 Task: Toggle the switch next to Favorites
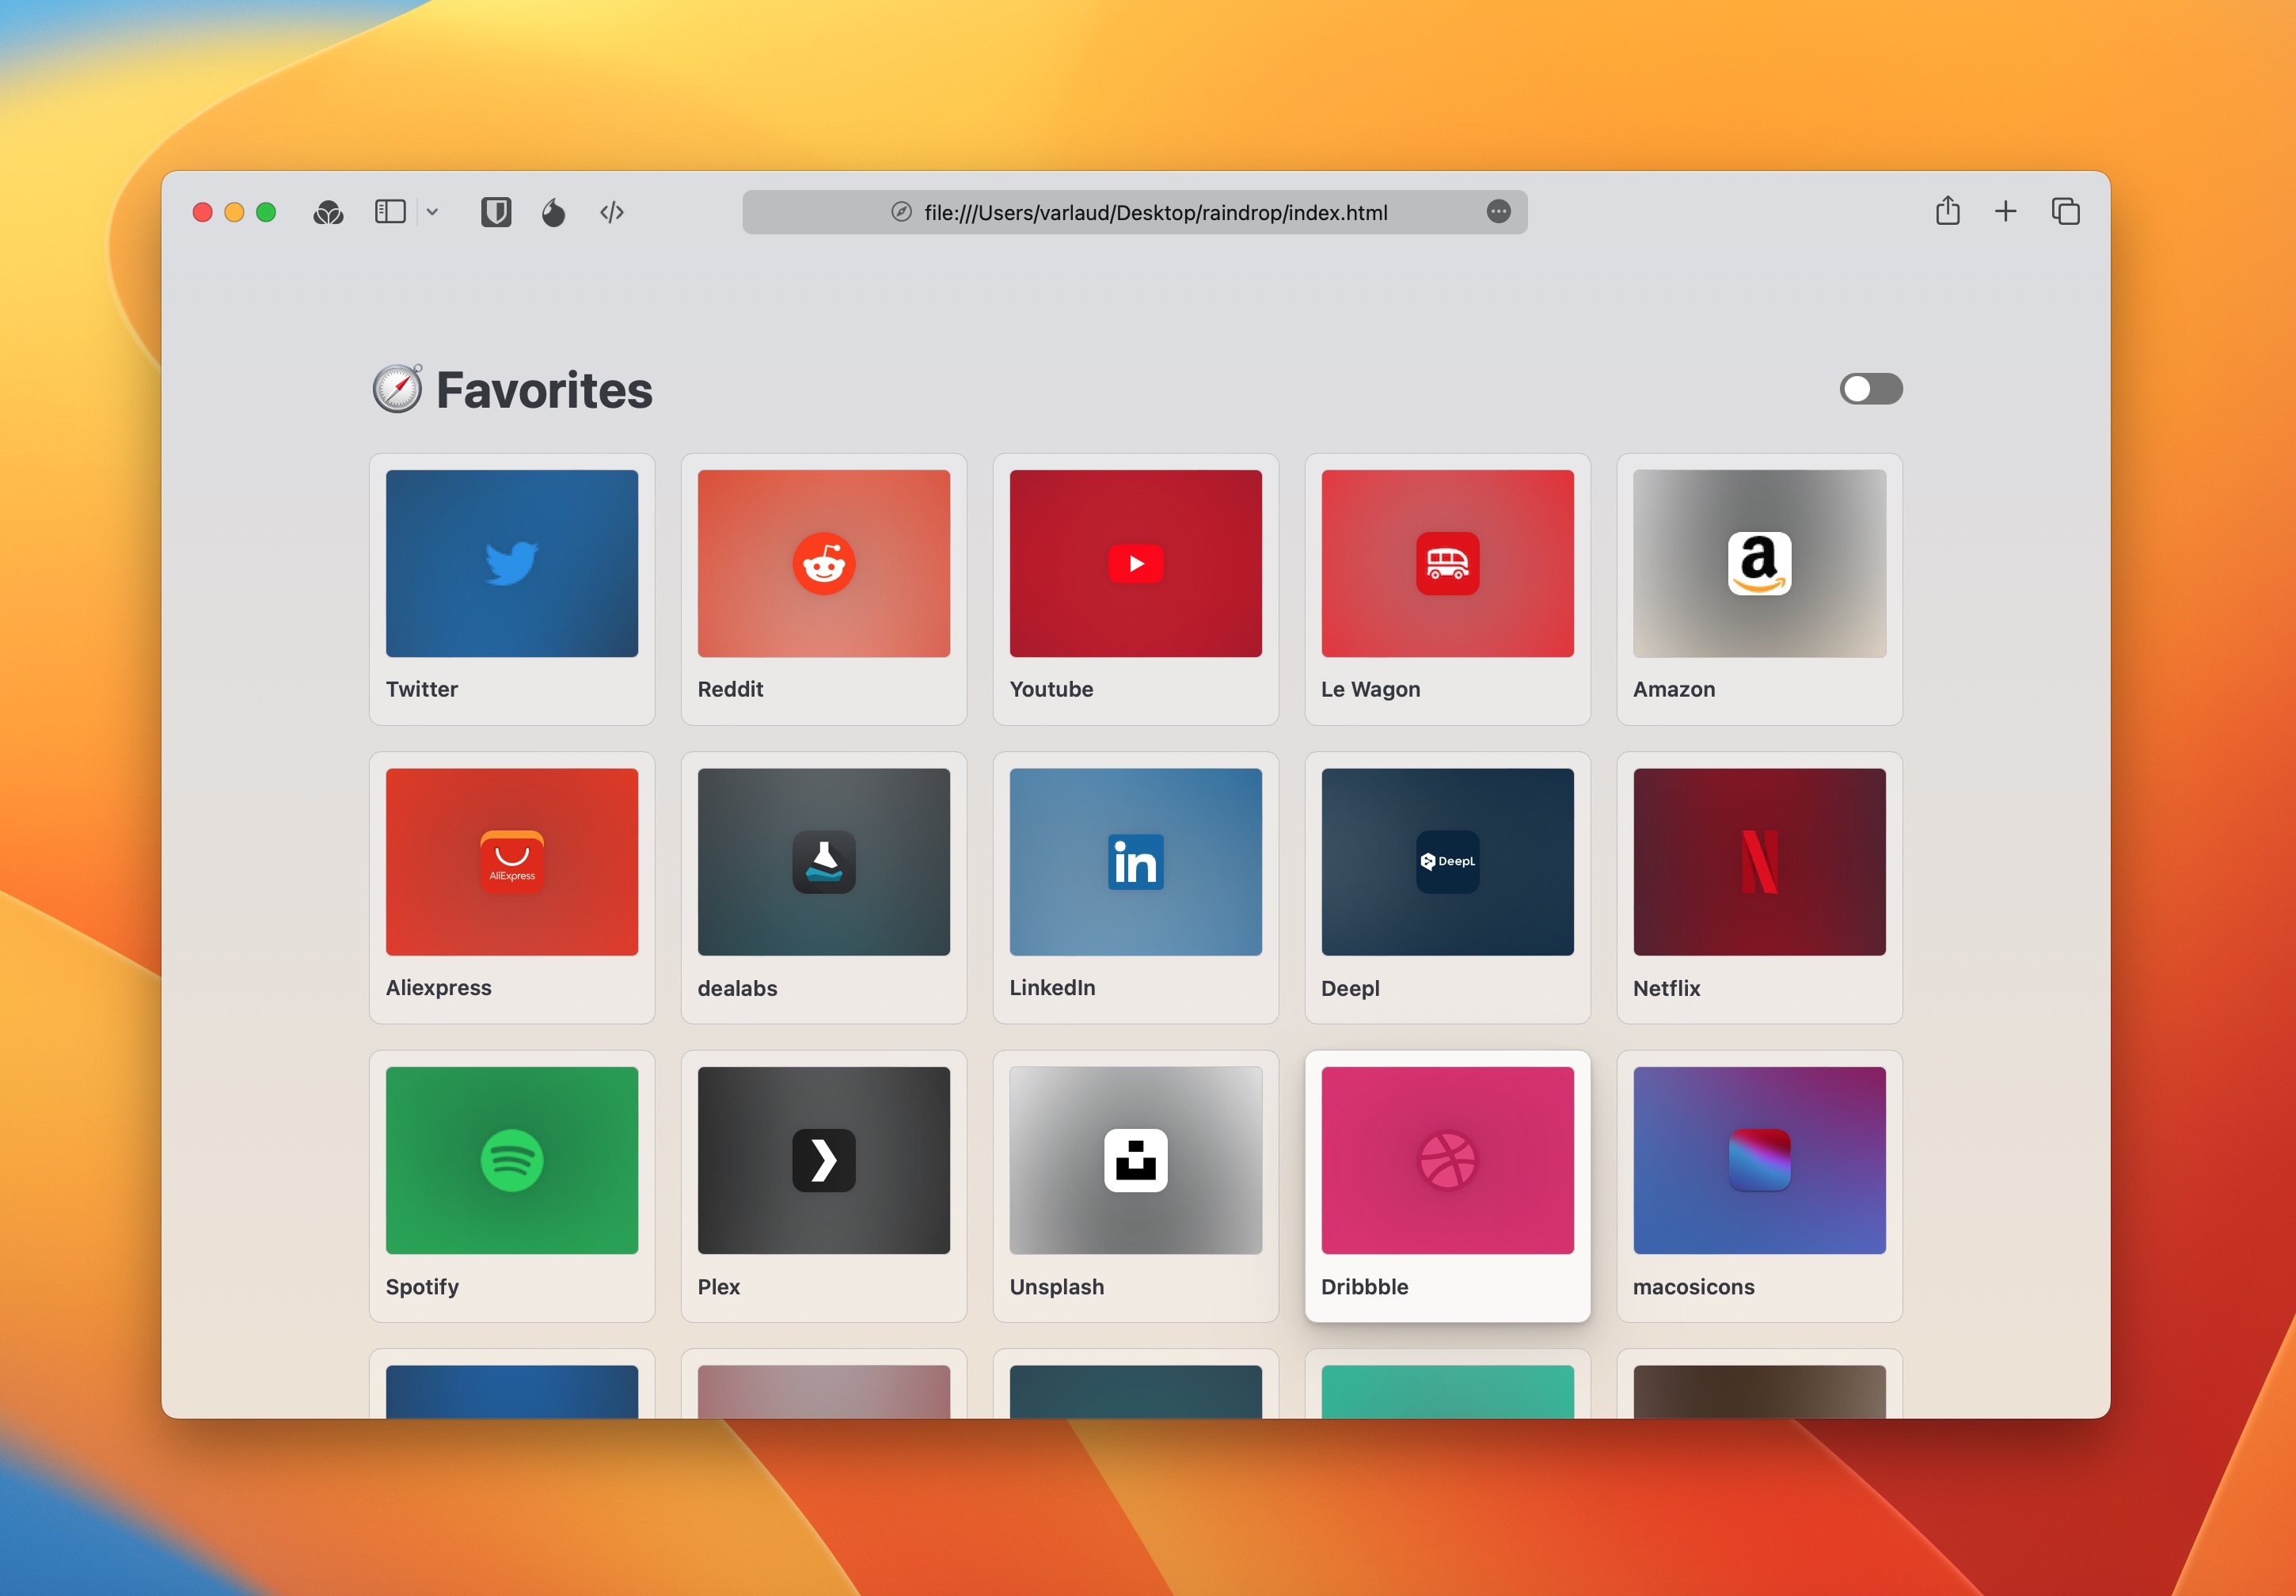click(1870, 389)
